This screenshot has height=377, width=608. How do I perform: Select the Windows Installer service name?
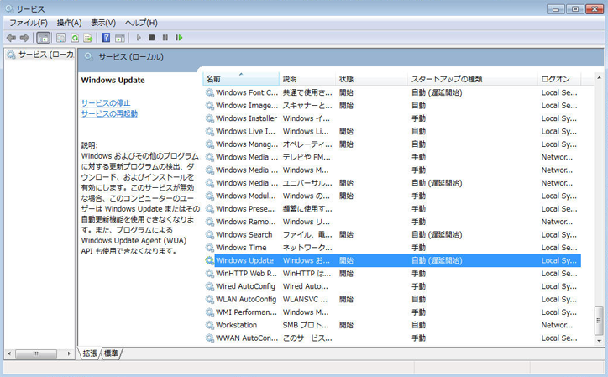[x=246, y=118]
